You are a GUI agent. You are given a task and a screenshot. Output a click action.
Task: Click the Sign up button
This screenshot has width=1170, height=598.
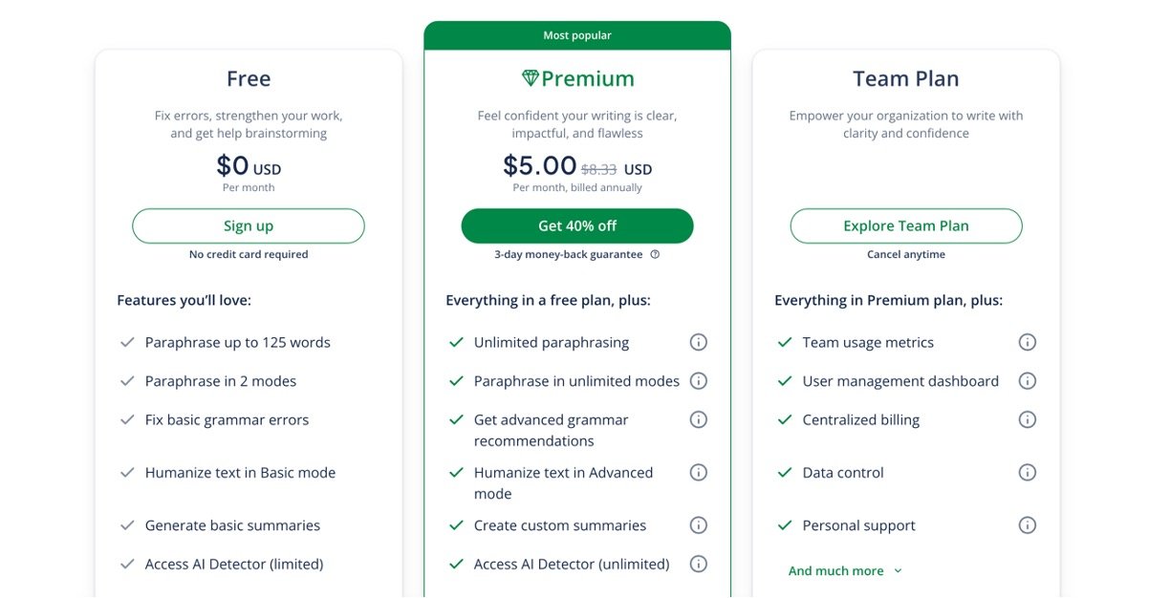click(x=249, y=226)
